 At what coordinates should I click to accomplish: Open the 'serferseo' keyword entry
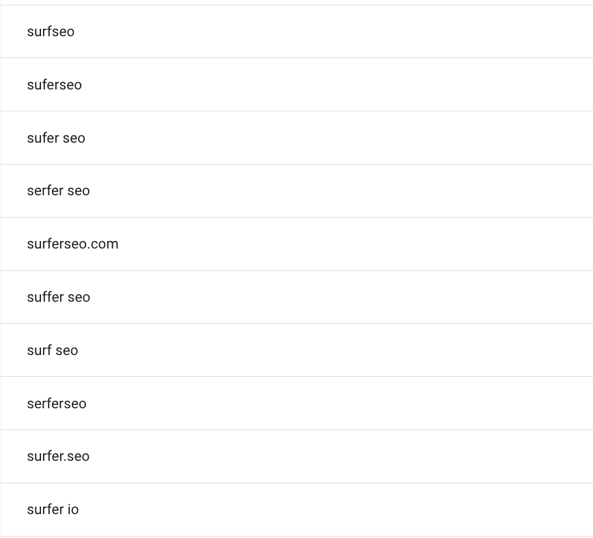click(57, 403)
